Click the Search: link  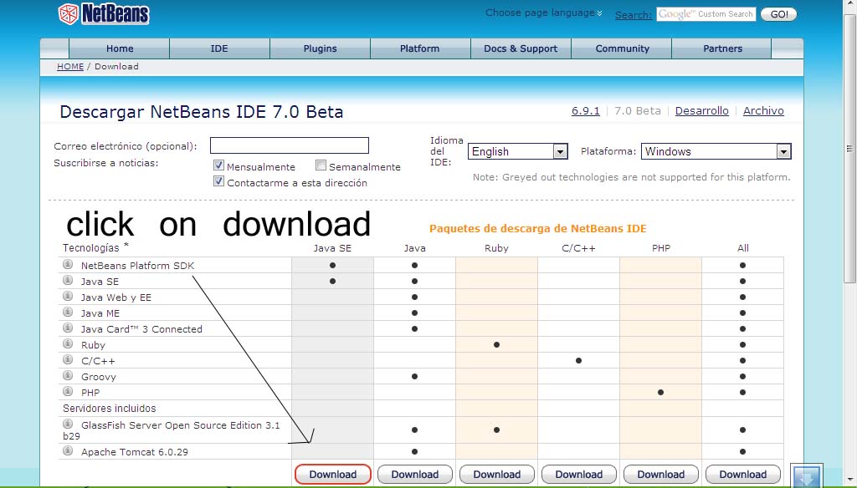point(634,15)
